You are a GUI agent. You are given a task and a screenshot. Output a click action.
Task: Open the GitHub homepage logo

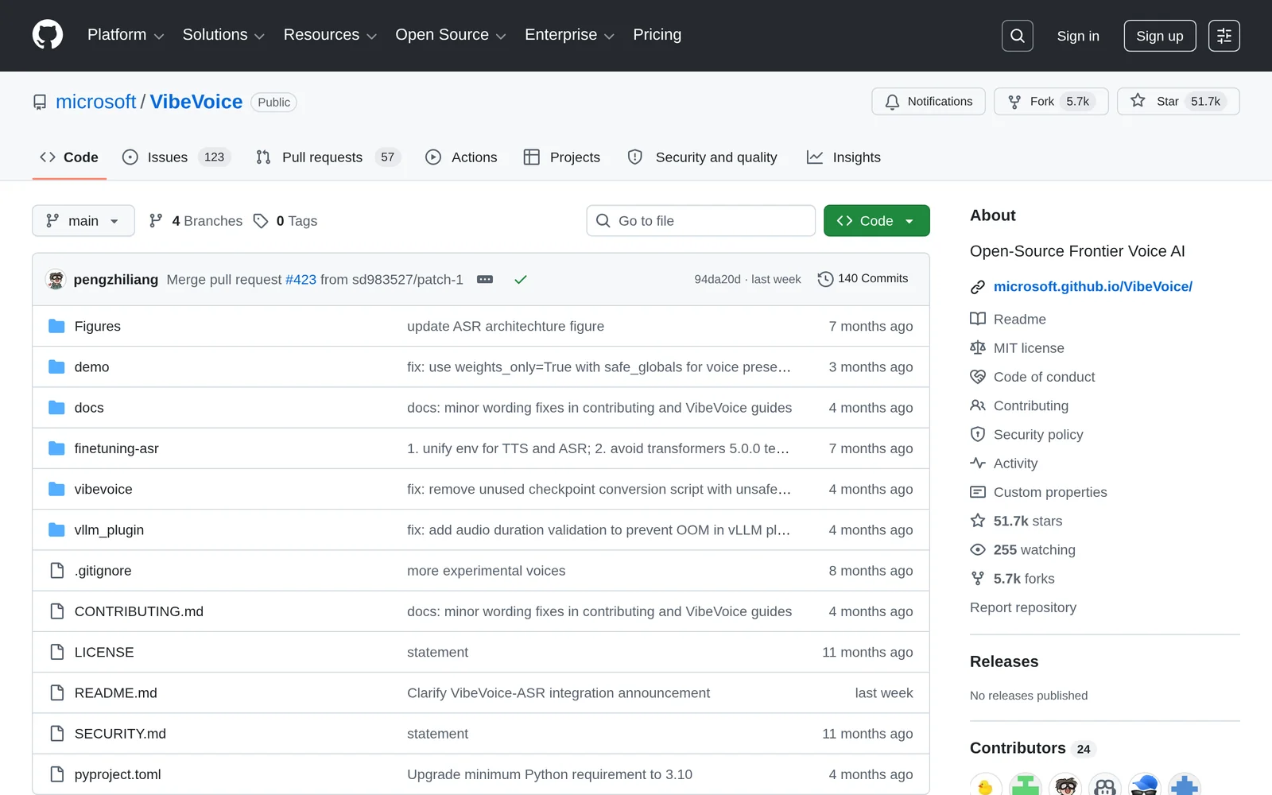[x=48, y=35]
